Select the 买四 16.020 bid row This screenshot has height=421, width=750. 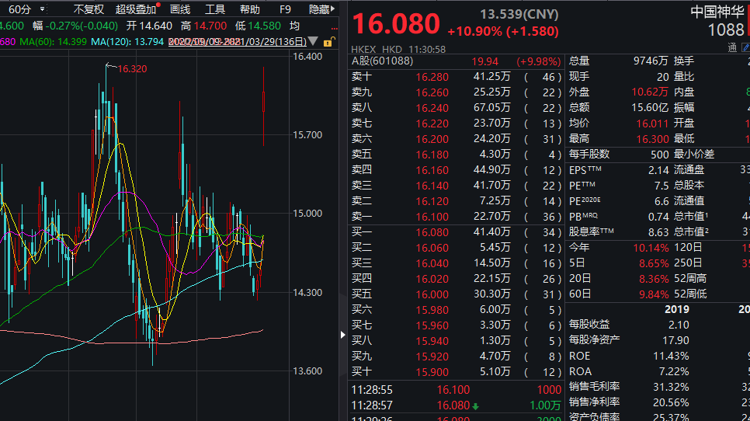(x=457, y=279)
